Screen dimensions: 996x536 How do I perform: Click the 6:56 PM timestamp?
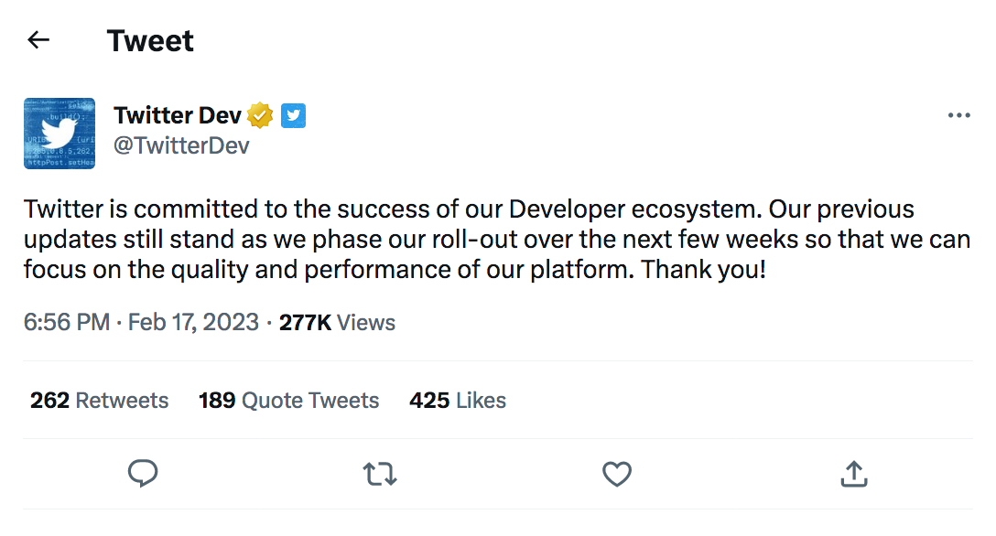tap(67, 322)
